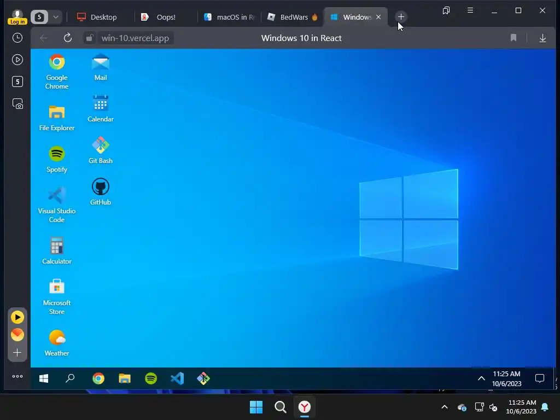
Task: Open File Explorer from the simulated taskbar
Action: [125, 378]
